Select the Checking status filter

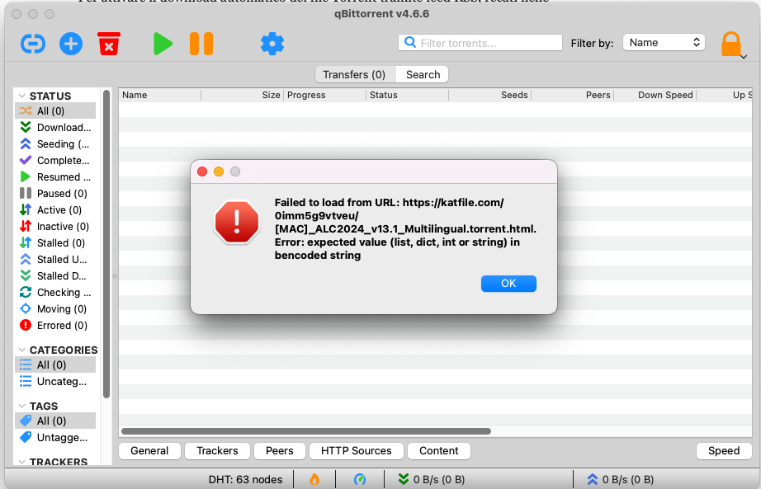pos(55,293)
